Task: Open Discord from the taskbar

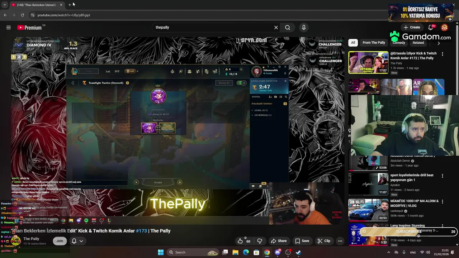Action: tap(278, 252)
